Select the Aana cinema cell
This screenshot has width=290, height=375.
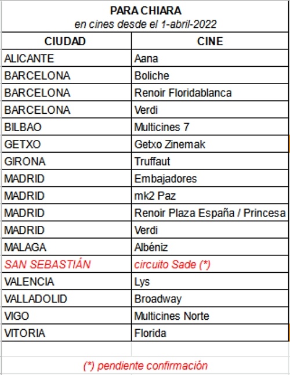click(210, 59)
